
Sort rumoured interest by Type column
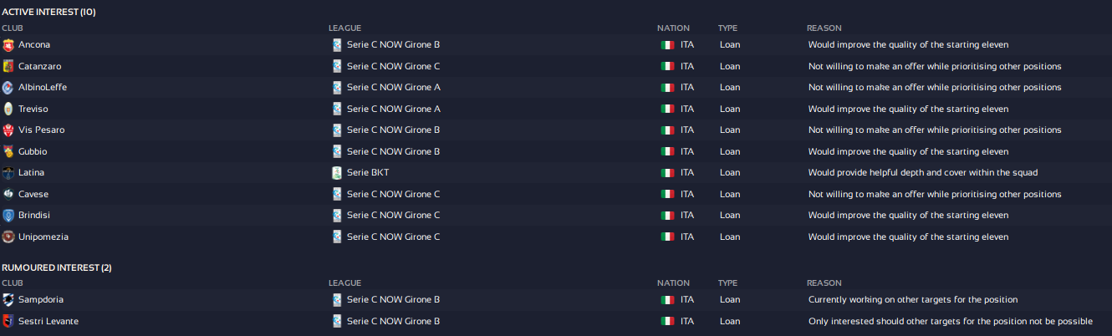[x=727, y=283]
